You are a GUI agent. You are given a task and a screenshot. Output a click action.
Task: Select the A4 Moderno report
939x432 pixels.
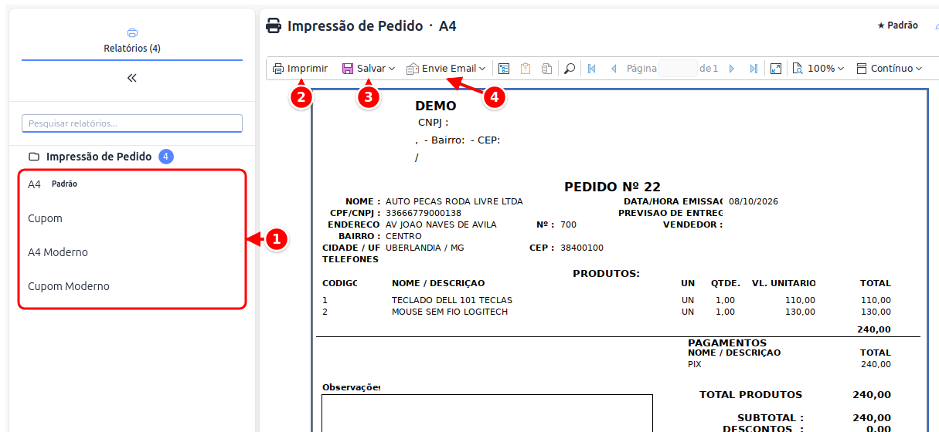[x=132, y=252]
